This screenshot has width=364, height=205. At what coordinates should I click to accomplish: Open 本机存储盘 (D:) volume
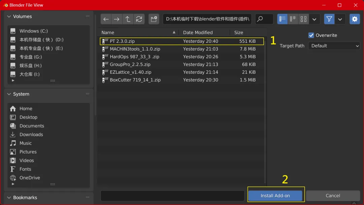pyautogui.click(x=49, y=40)
